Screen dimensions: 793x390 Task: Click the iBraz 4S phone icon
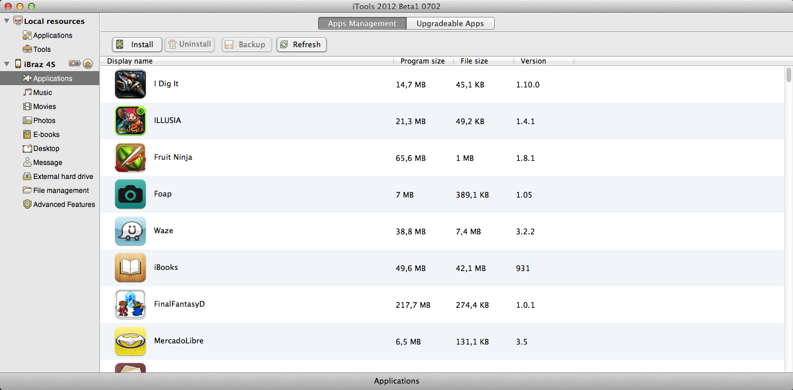[x=18, y=64]
